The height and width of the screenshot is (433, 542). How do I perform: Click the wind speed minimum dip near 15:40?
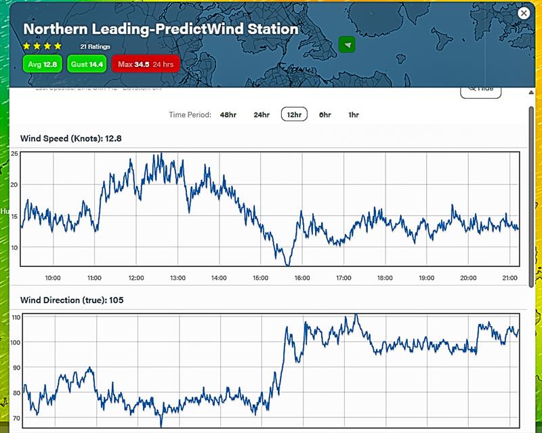(x=287, y=264)
